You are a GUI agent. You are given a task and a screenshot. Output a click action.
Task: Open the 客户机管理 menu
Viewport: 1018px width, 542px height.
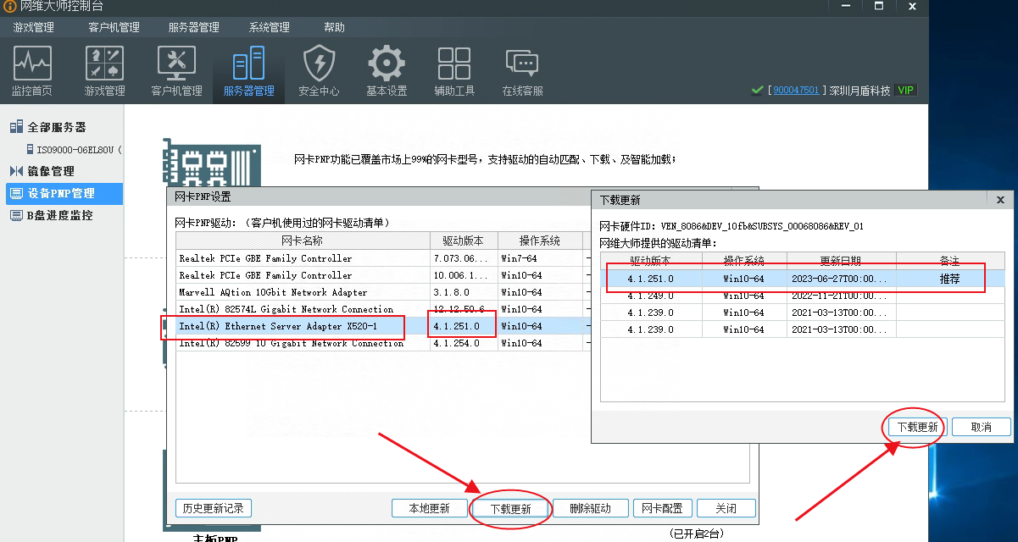(114, 27)
